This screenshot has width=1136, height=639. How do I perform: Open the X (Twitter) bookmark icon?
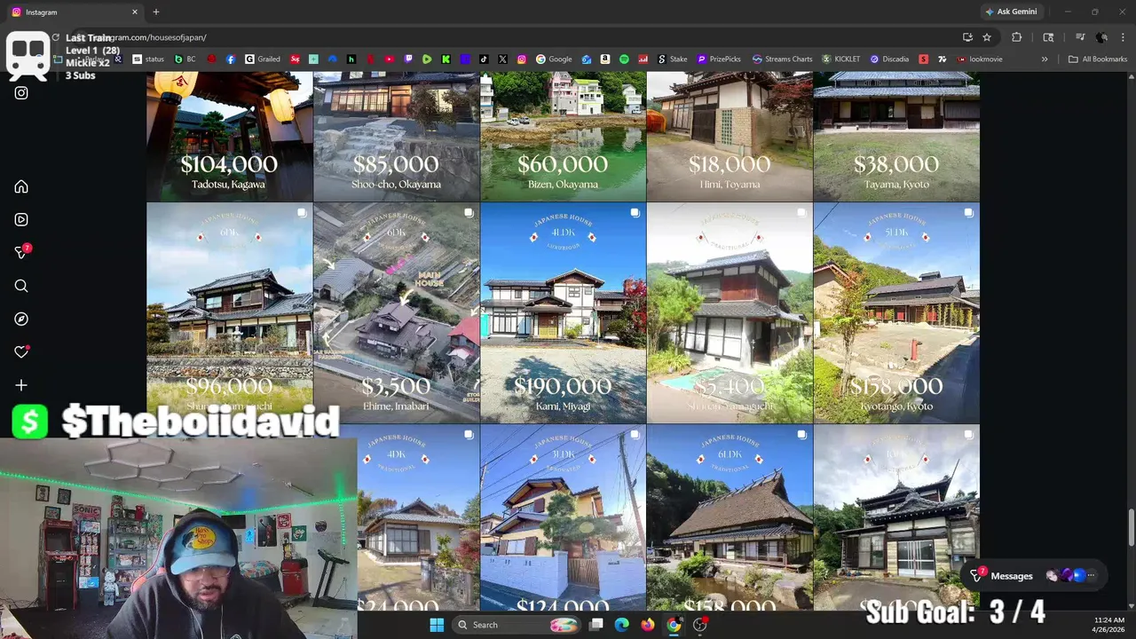click(502, 59)
